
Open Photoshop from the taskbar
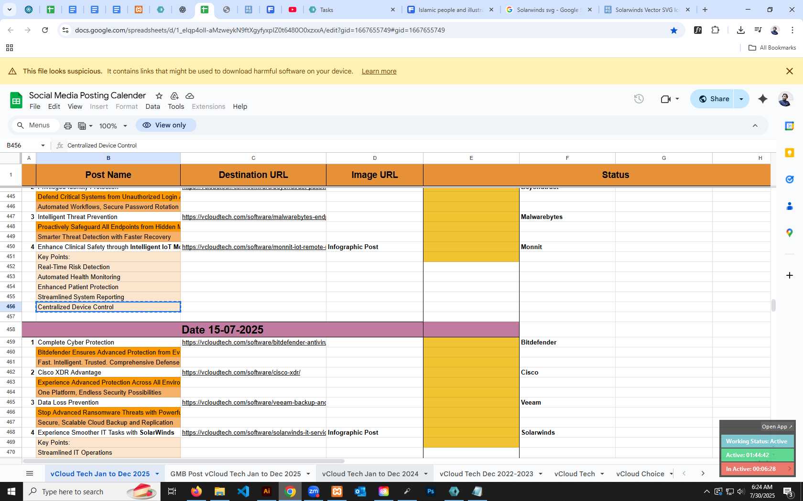pos(431,491)
